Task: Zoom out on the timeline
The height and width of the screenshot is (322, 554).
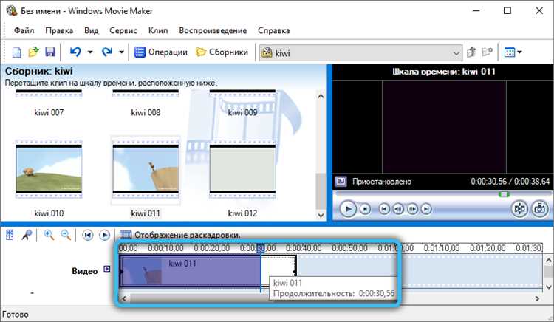Action: 66,235
